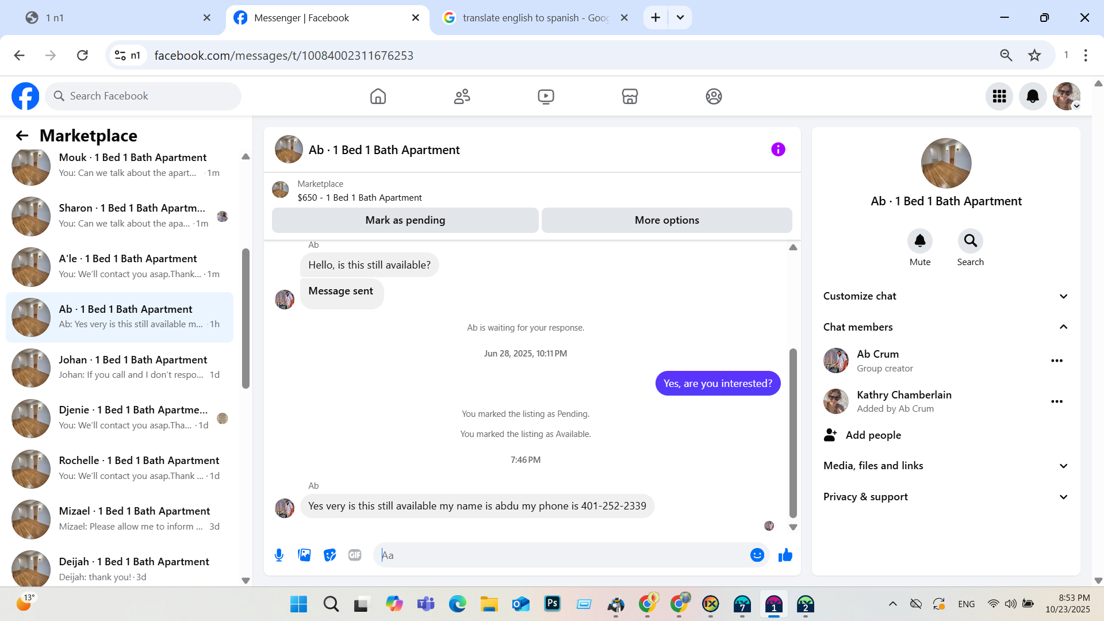Open the GIF selector

tap(355, 555)
